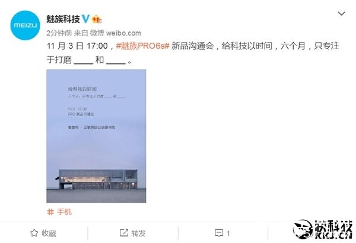The height and width of the screenshot is (243, 356).
Task: Click the post text 新品沟通会
Action: [x=192, y=46]
